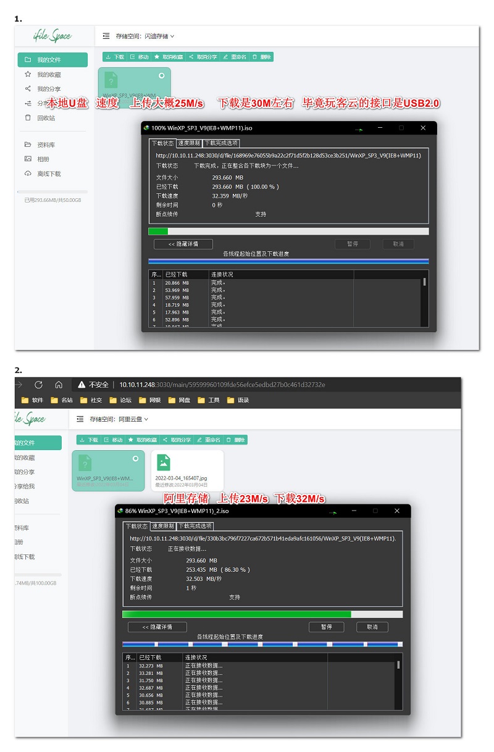Click the green progress bar in the 100% dialog
494x752 pixels.
288,232
